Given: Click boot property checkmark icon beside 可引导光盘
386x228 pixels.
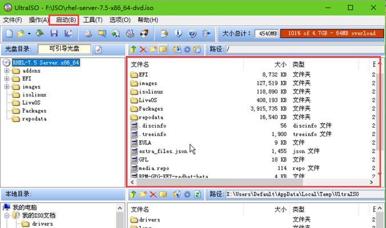Looking at the screenshot, I should (x=98, y=50).
